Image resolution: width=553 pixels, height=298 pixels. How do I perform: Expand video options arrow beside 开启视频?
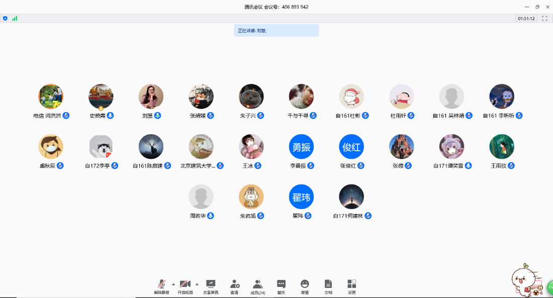[x=197, y=283]
